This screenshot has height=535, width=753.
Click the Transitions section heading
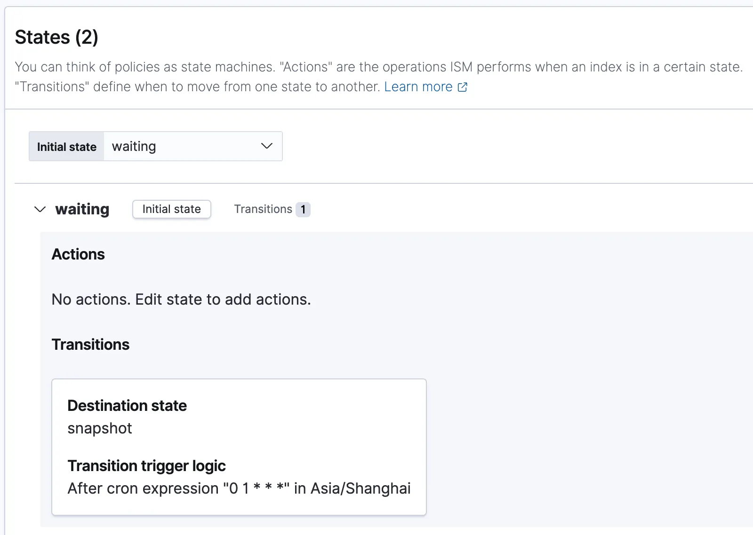(90, 345)
